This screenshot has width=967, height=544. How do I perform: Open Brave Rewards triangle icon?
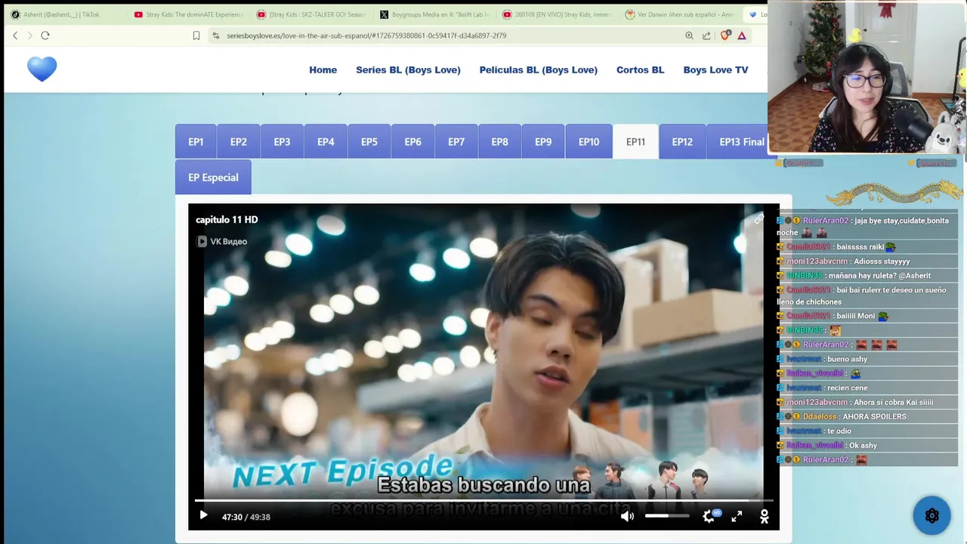click(x=742, y=36)
